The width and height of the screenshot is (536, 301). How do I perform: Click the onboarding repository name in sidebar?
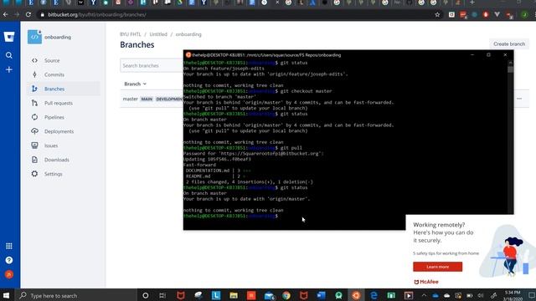58,37
